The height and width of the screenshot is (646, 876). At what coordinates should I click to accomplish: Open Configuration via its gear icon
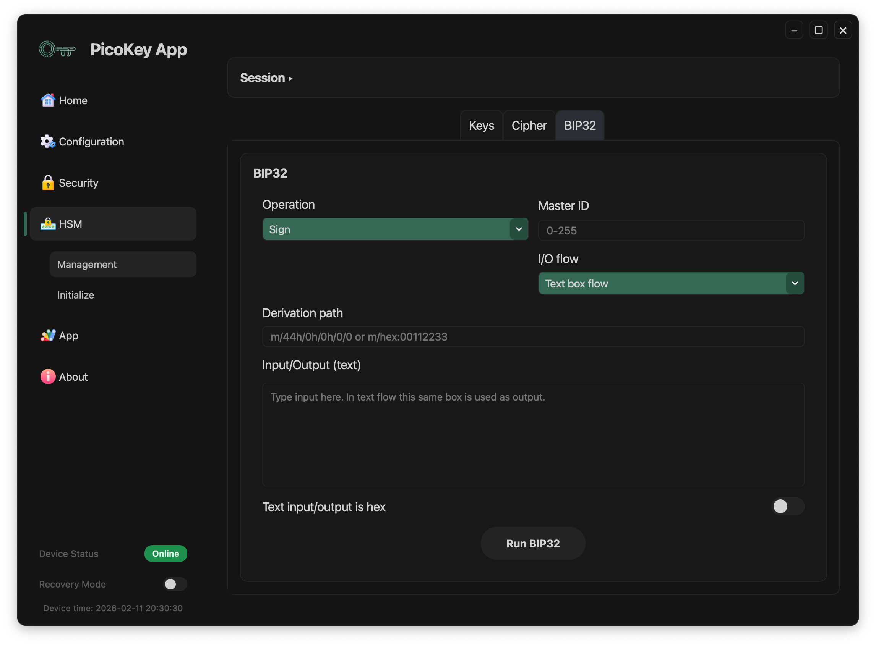[x=48, y=142]
